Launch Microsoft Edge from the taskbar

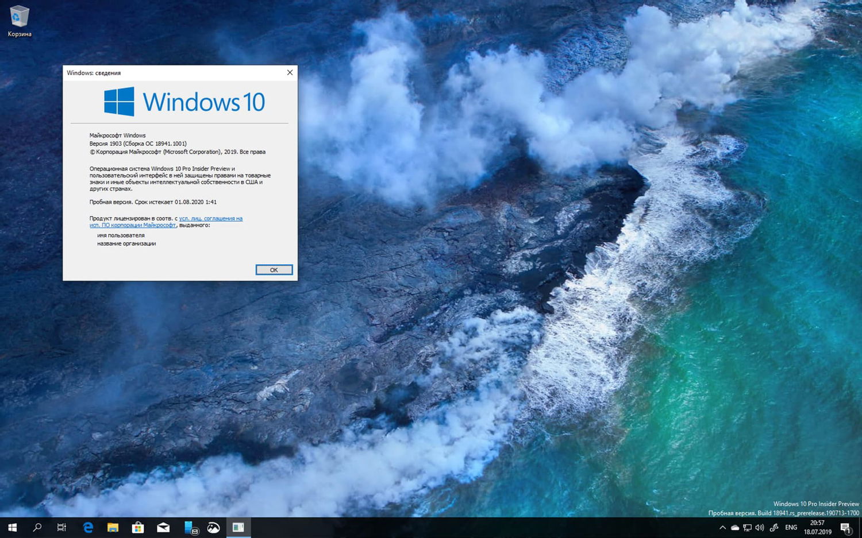tap(87, 527)
